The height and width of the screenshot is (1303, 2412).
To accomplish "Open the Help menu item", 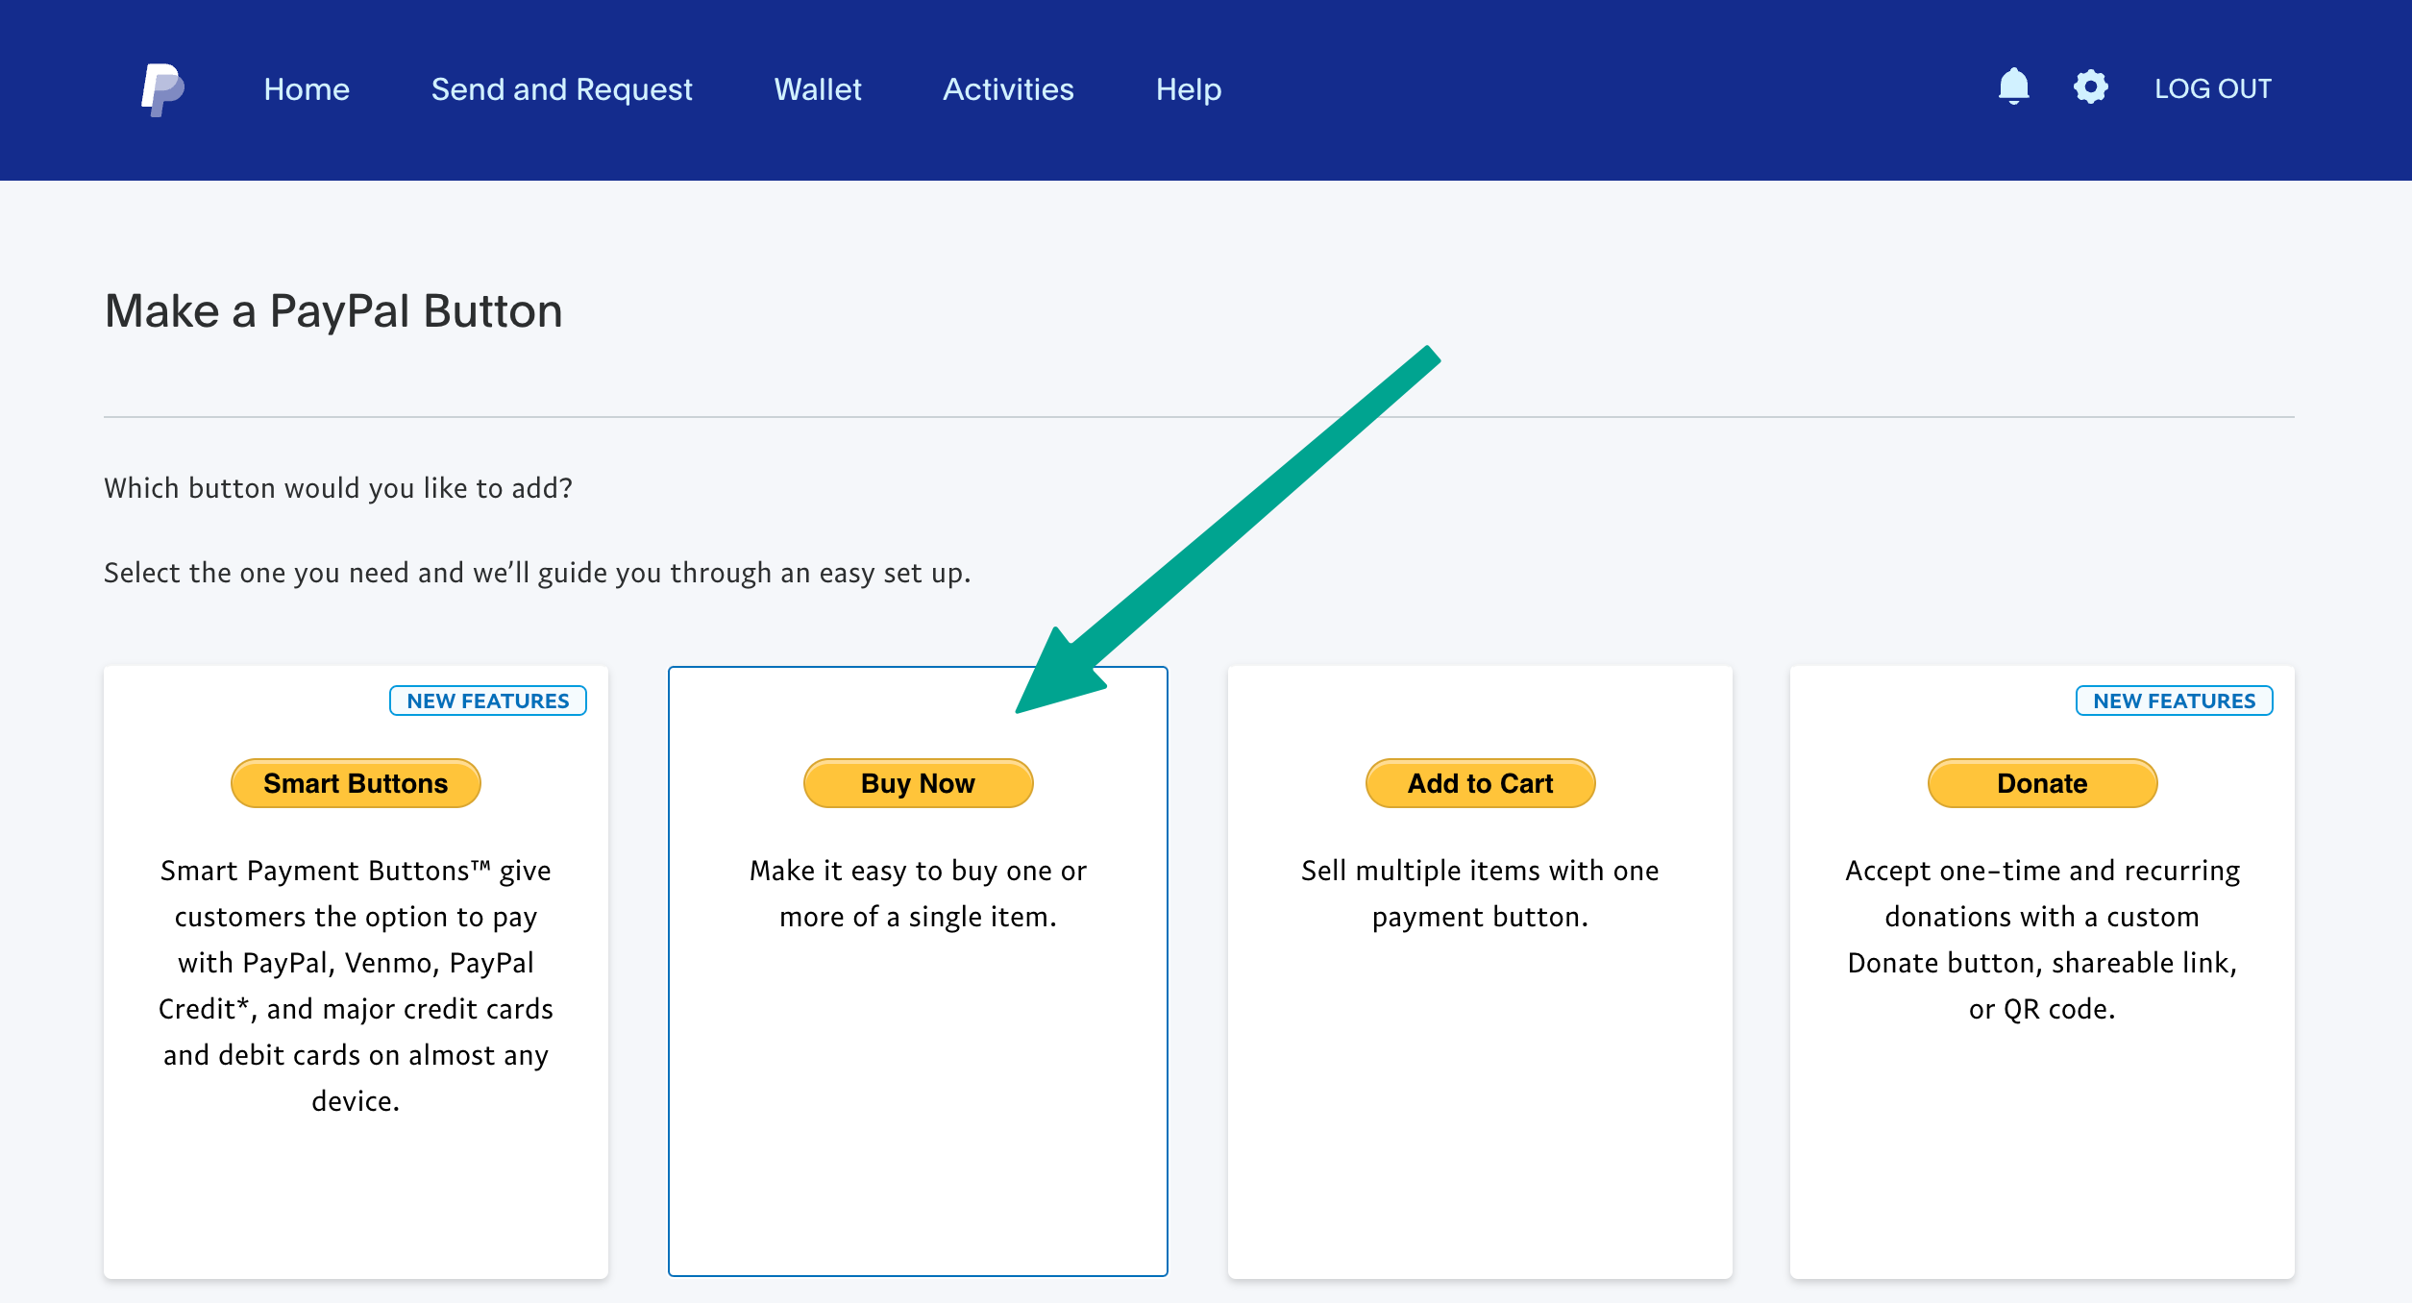I will coord(1188,89).
